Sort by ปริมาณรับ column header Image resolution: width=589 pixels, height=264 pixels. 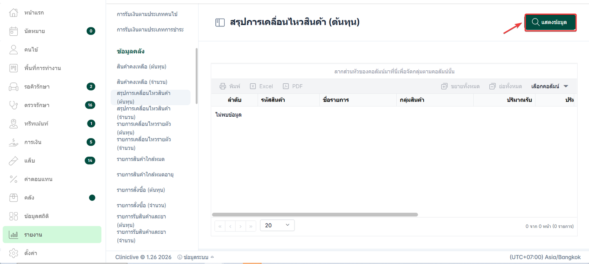(x=504, y=100)
